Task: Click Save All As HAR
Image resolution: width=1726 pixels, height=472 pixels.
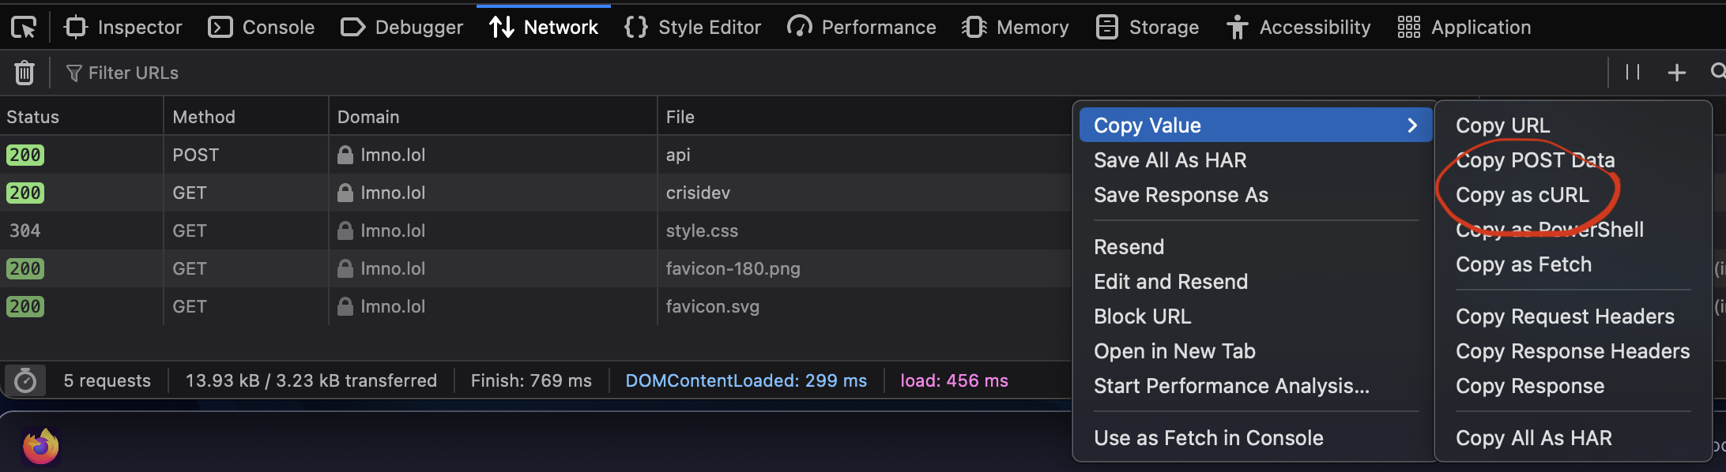Action: [1170, 160]
